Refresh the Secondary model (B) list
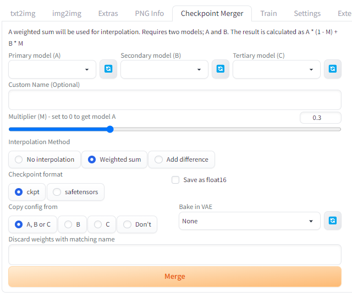 point(221,69)
